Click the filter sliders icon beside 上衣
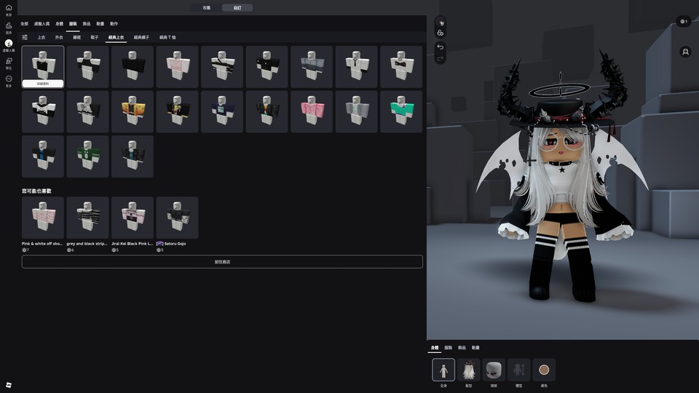699x393 pixels. pyautogui.click(x=25, y=37)
